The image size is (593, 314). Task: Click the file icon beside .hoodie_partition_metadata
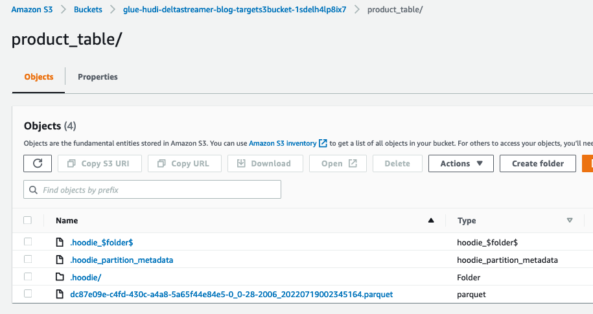click(60, 260)
